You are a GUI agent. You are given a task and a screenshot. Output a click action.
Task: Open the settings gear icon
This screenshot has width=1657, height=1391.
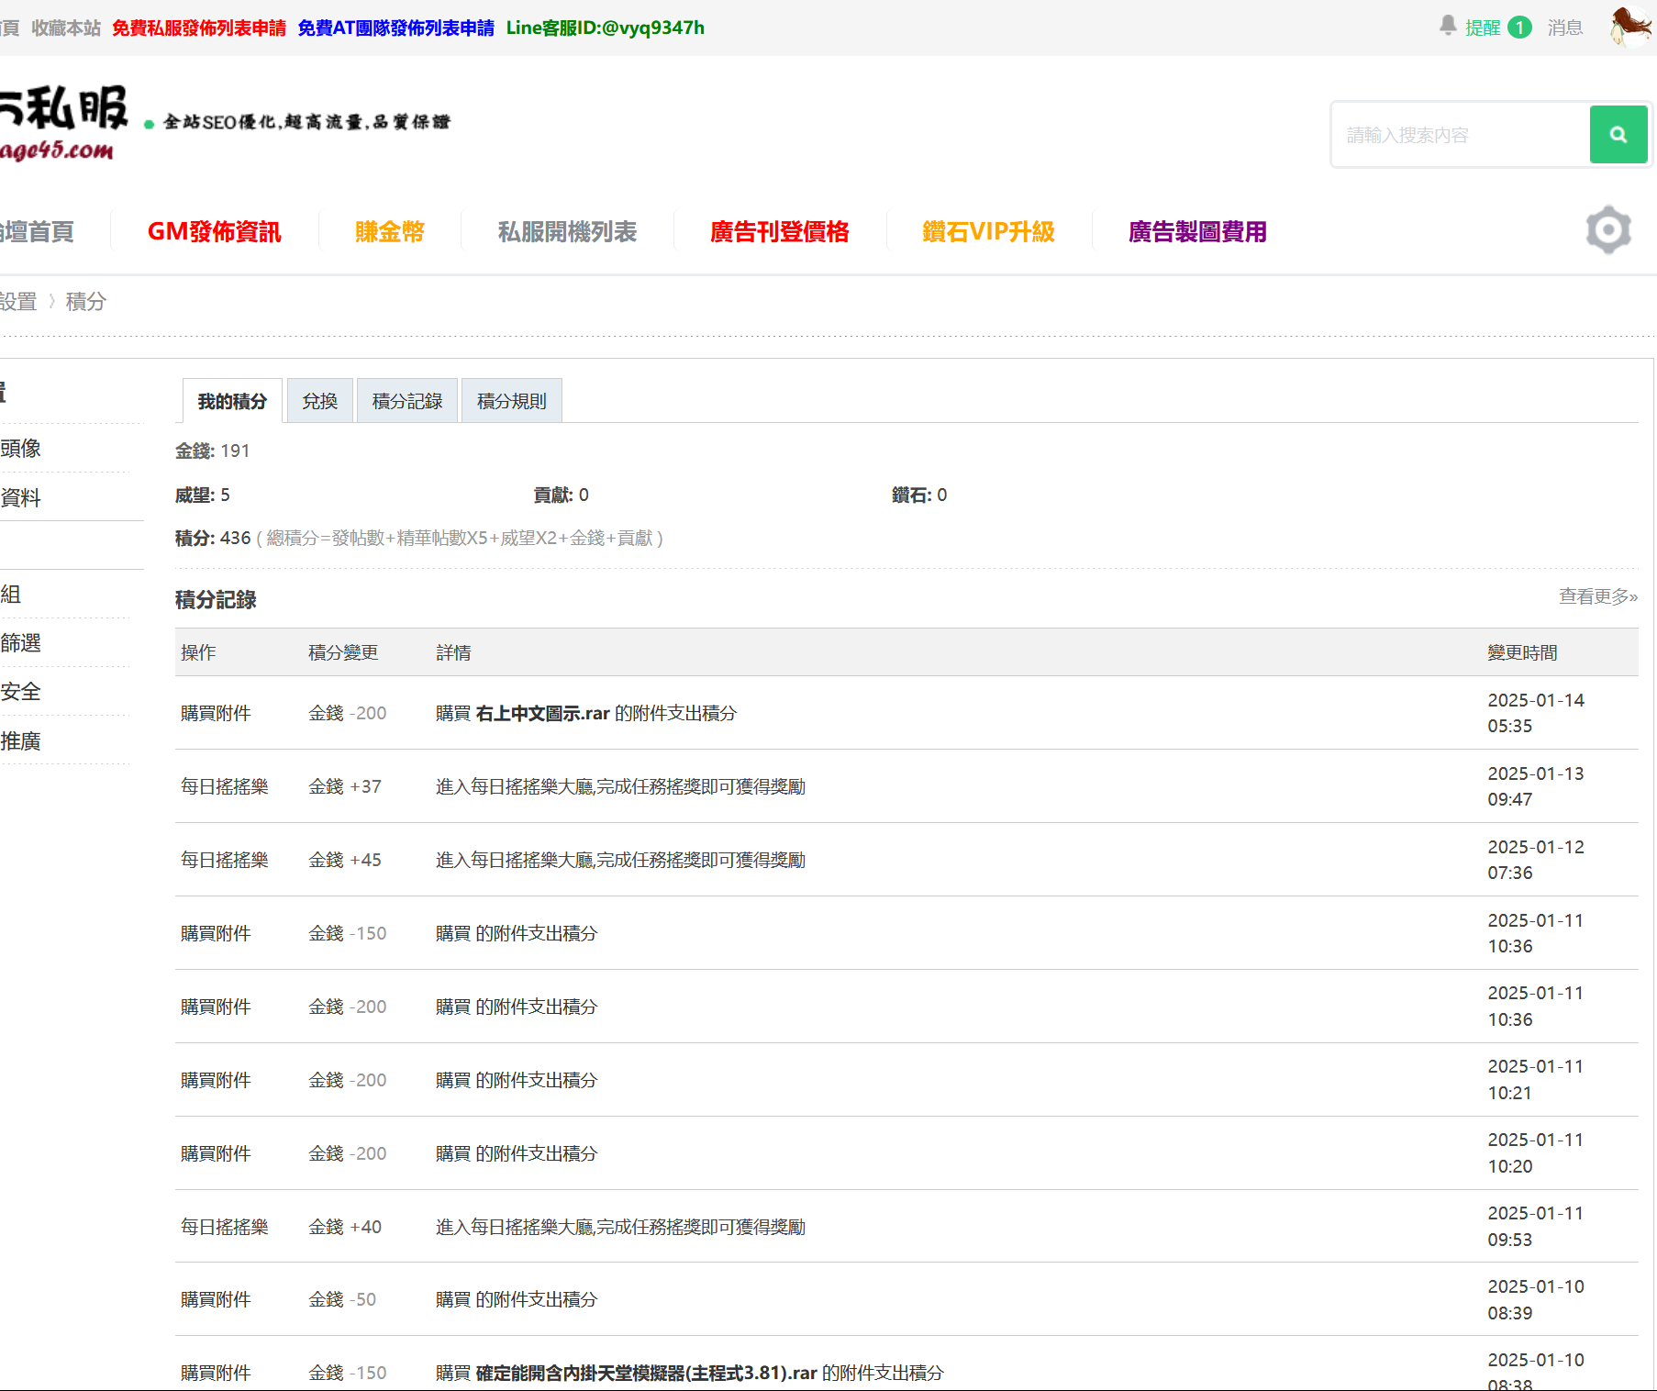(x=1608, y=230)
